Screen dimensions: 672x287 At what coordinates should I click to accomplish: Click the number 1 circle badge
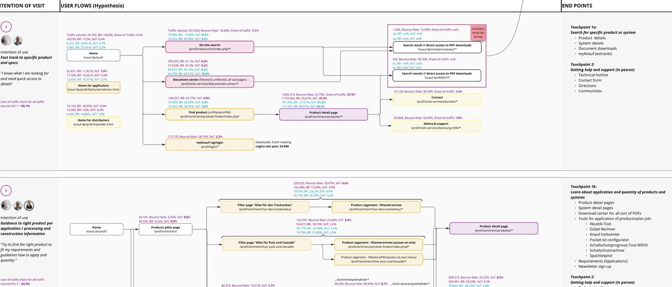(6, 27)
